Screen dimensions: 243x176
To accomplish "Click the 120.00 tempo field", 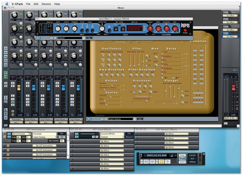I will tap(192, 155).
